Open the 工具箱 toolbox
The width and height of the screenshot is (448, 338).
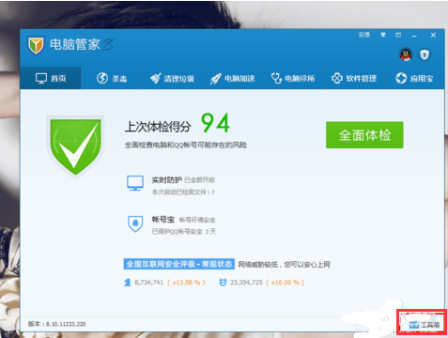click(x=424, y=325)
